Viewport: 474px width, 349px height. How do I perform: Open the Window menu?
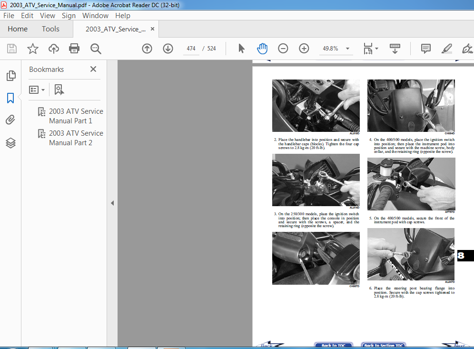point(95,15)
